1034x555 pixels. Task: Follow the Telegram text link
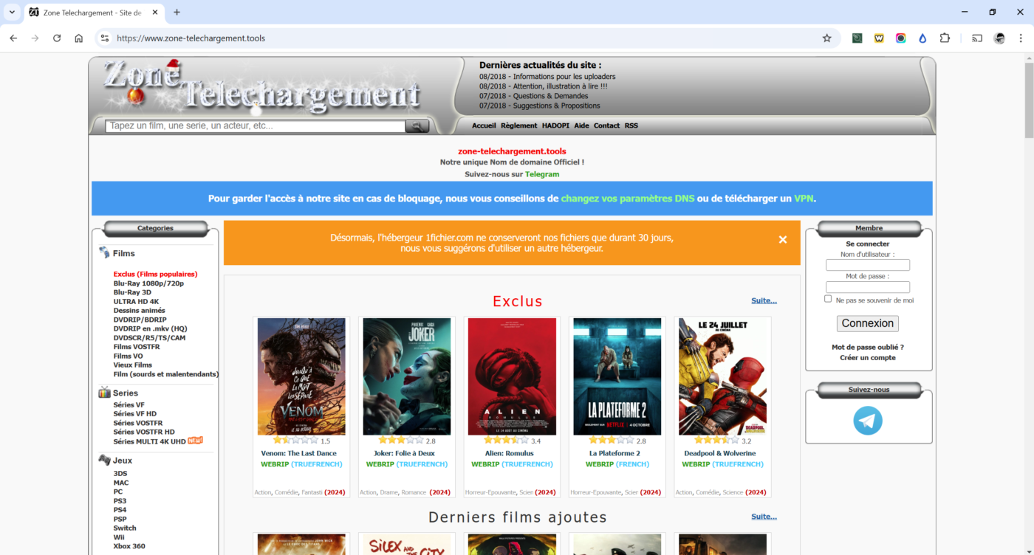coord(542,174)
